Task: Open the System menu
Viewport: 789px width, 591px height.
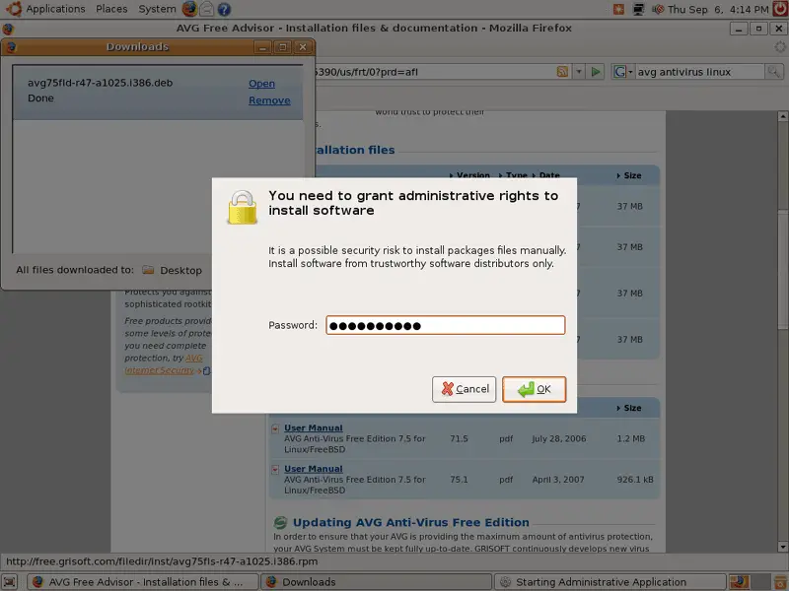Action: [157, 9]
